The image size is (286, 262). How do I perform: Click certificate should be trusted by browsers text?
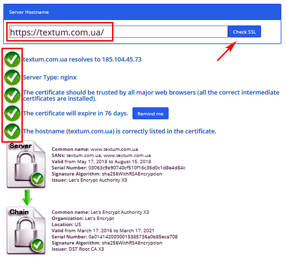(x=151, y=95)
